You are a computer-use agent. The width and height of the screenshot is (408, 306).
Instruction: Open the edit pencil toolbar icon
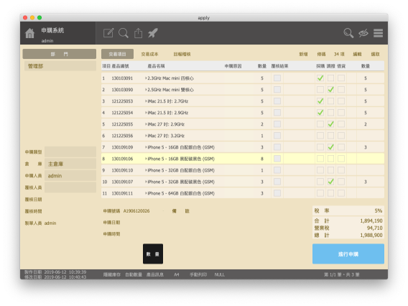tap(108, 33)
